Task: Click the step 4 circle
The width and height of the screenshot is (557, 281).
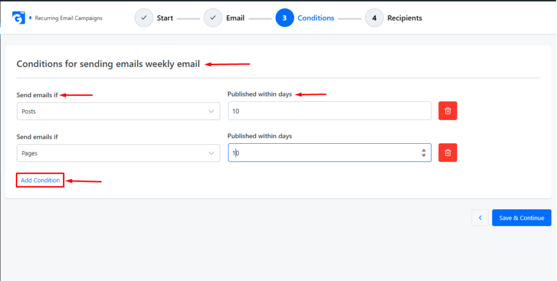Action: (374, 18)
